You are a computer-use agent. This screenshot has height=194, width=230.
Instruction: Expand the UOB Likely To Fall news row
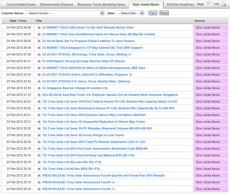[39, 28]
